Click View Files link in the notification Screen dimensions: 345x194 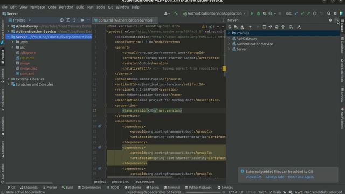(253, 177)
